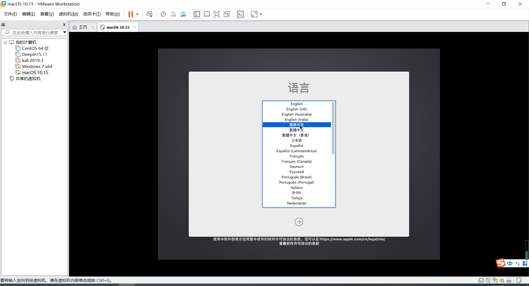
Task: Choose Русский language
Action: (x=296, y=172)
